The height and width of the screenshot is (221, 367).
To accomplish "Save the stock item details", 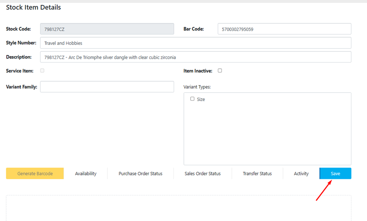I will click(335, 173).
